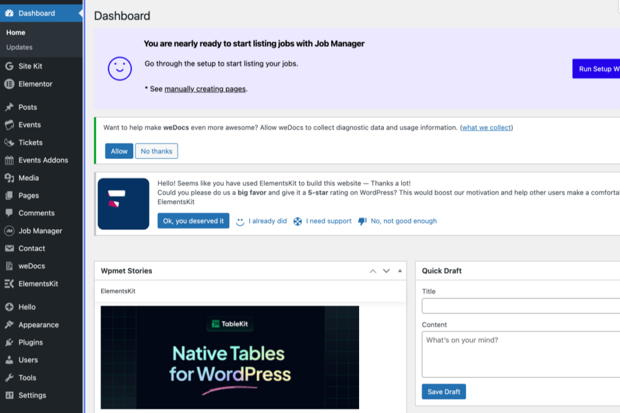620x413 pixels.
Task: Click the Comments speech bubble icon
Action: 9,213
